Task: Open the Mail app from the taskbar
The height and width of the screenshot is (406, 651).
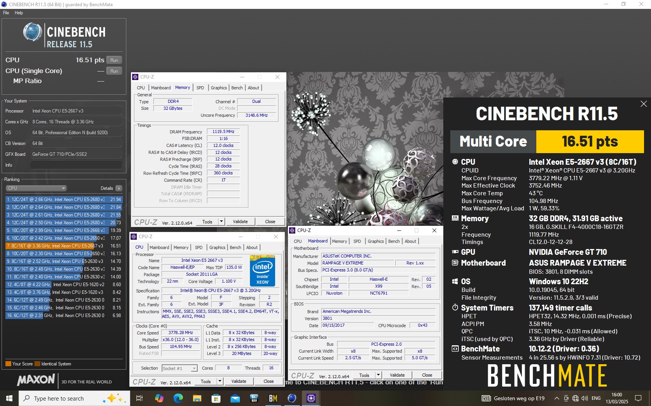Action: (235, 398)
